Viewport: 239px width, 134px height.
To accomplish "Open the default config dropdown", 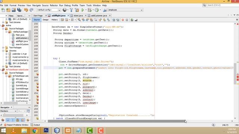I will point(49,10).
